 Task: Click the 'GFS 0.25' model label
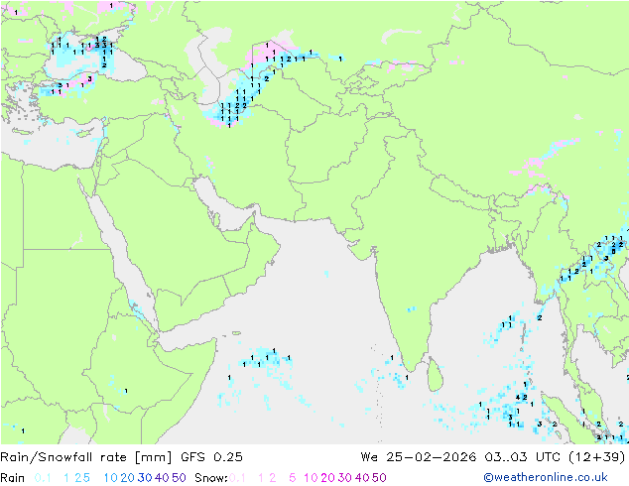211,457
